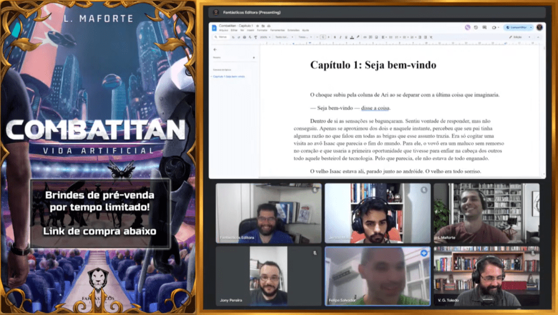Open the Times font family dropdown
Screen dimensions: 558x315
(x=304, y=38)
